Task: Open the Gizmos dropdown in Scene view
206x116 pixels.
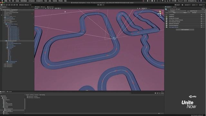Action: [144, 8]
